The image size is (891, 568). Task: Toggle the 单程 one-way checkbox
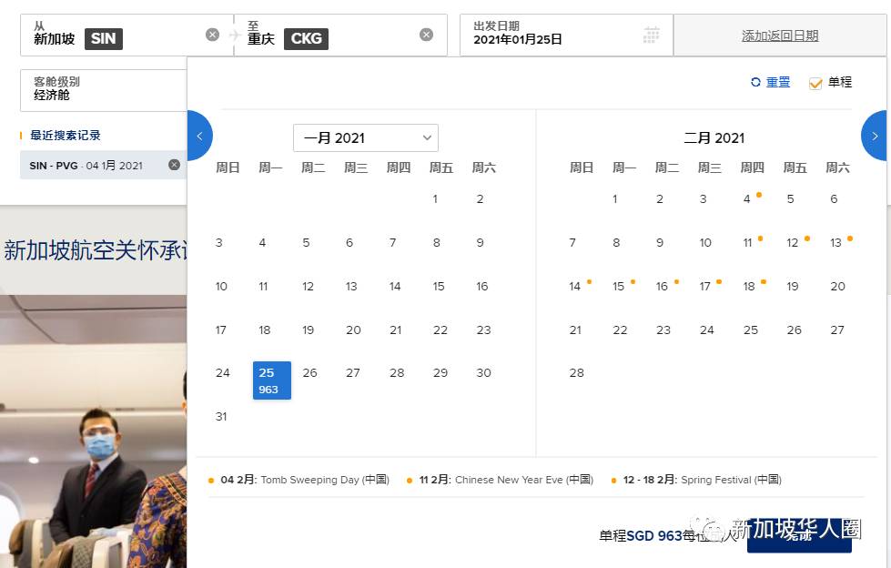pos(815,83)
